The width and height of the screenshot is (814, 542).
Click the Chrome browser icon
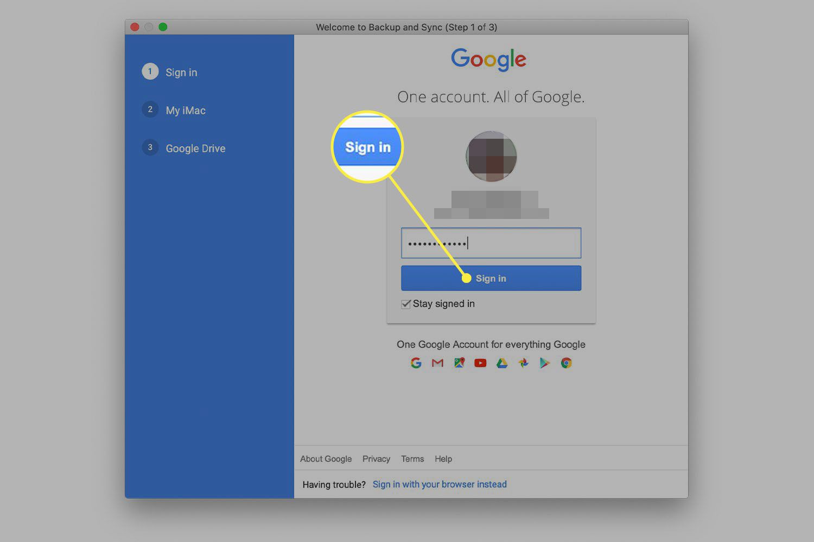566,363
